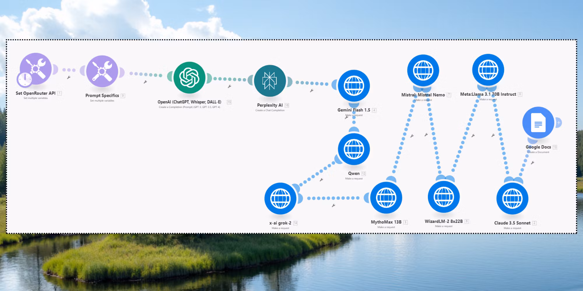
Task: Select the x-ai grok-2 module
Action: pyautogui.click(x=280, y=199)
